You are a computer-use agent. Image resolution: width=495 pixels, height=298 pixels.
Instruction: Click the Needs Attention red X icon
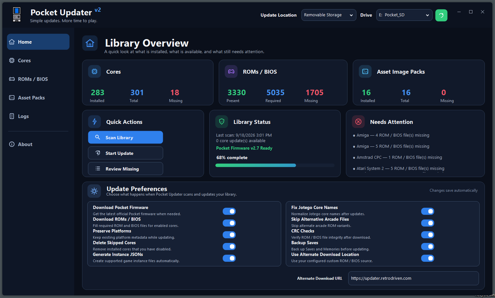click(x=358, y=121)
